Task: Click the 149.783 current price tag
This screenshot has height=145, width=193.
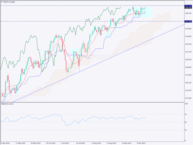Action: coord(188,8)
